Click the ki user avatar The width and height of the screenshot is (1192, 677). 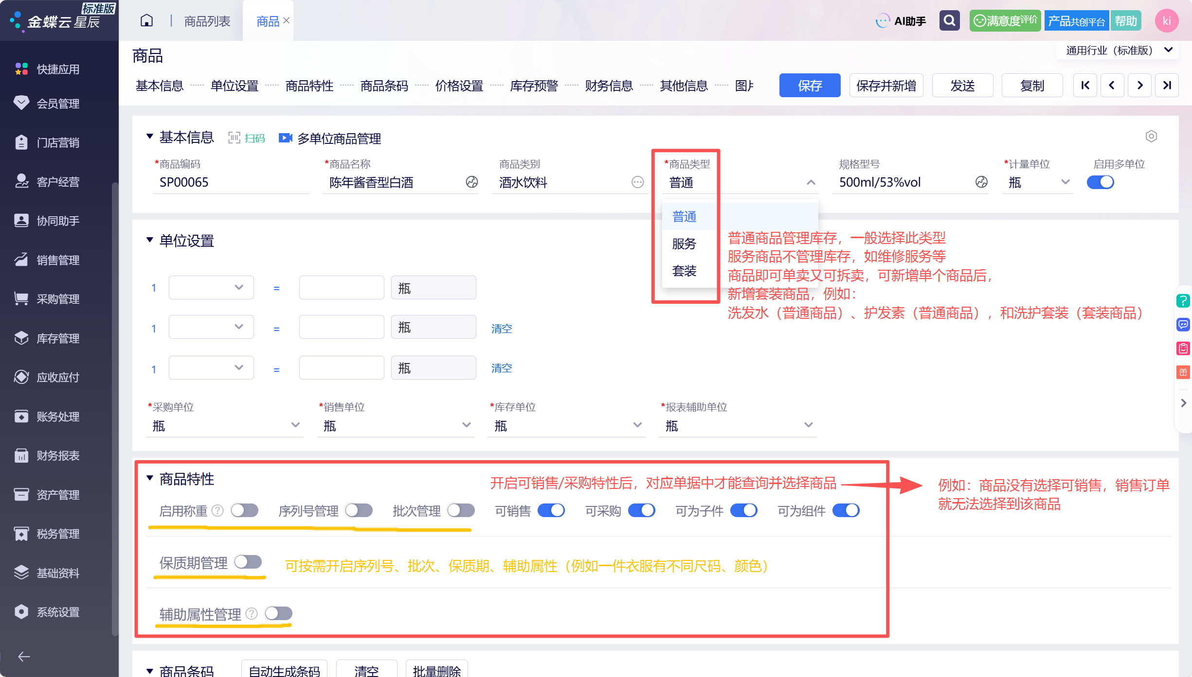1167,21
